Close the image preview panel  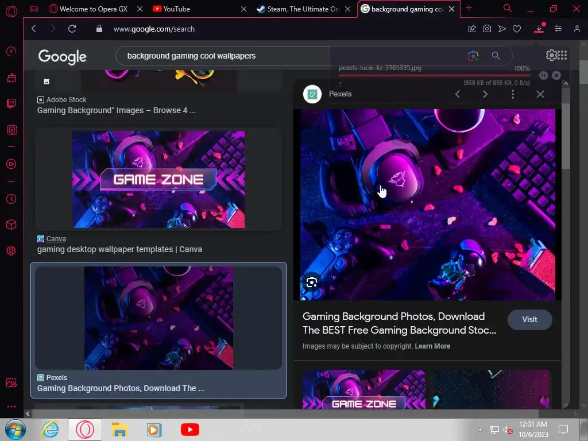[x=540, y=94]
